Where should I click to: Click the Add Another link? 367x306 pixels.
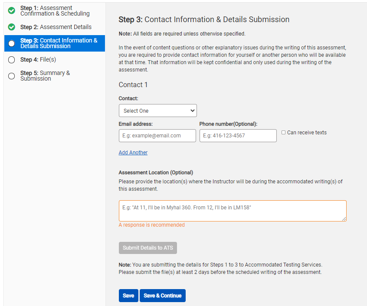coord(133,153)
